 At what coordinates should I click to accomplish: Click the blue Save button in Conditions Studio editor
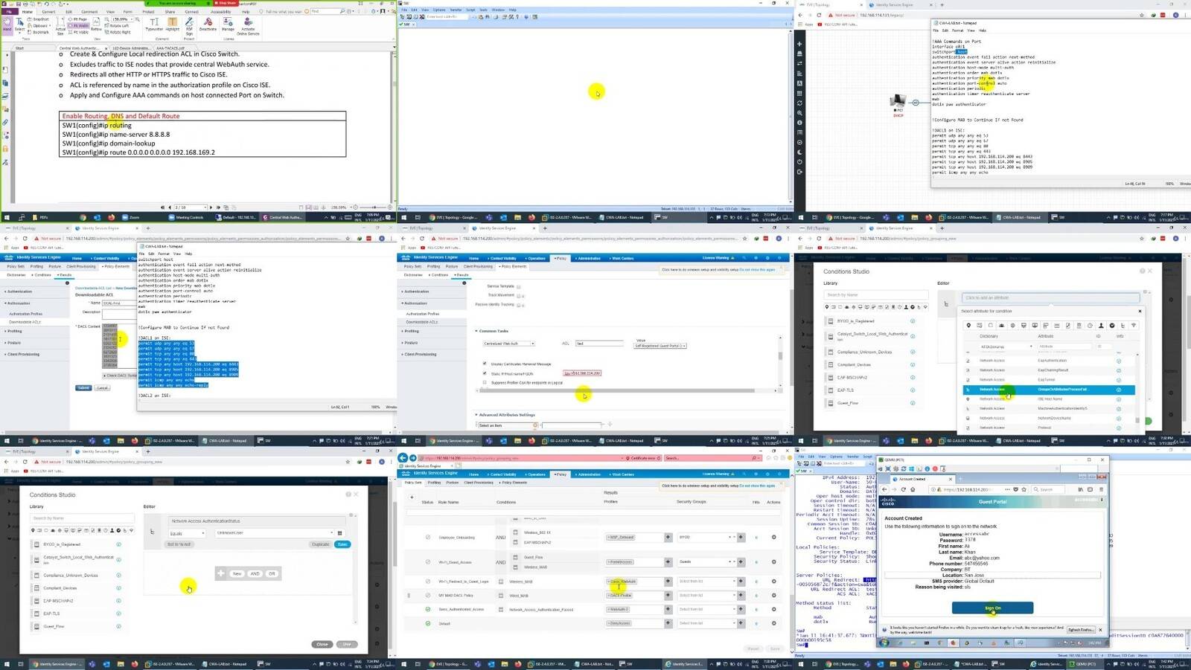(342, 544)
